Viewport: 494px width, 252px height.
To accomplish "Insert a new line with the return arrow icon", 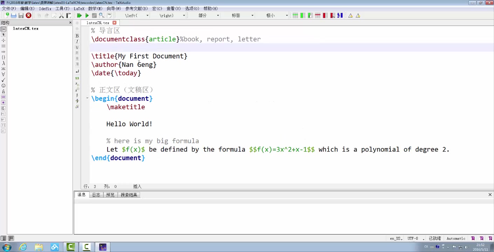I will [x=77, y=71].
